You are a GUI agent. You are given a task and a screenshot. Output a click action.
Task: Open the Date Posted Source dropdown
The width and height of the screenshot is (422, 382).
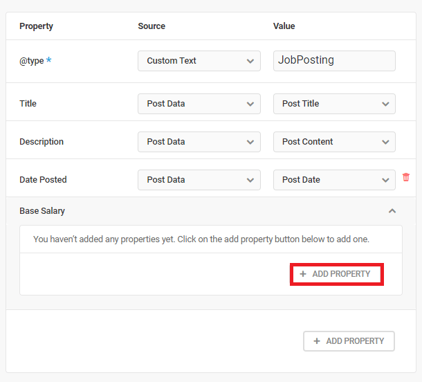pos(199,180)
